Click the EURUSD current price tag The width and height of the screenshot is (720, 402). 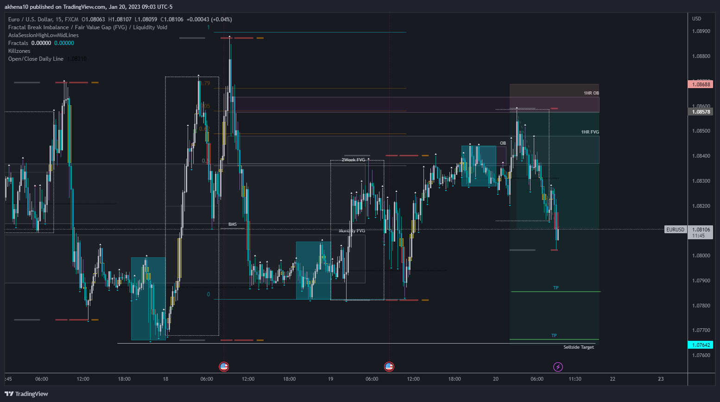tap(675, 230)
